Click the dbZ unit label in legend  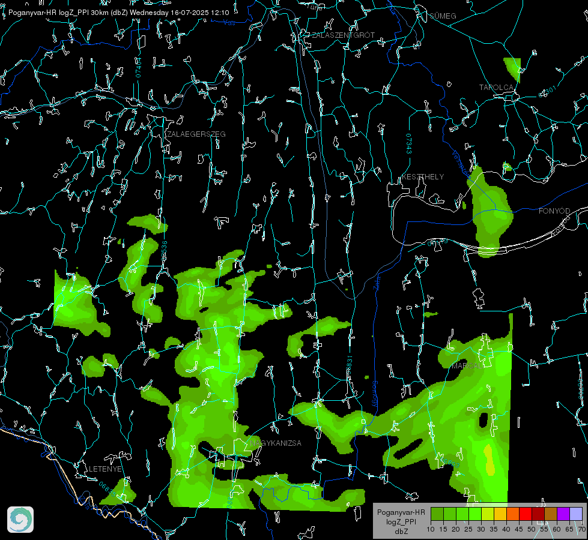(401, 532)
